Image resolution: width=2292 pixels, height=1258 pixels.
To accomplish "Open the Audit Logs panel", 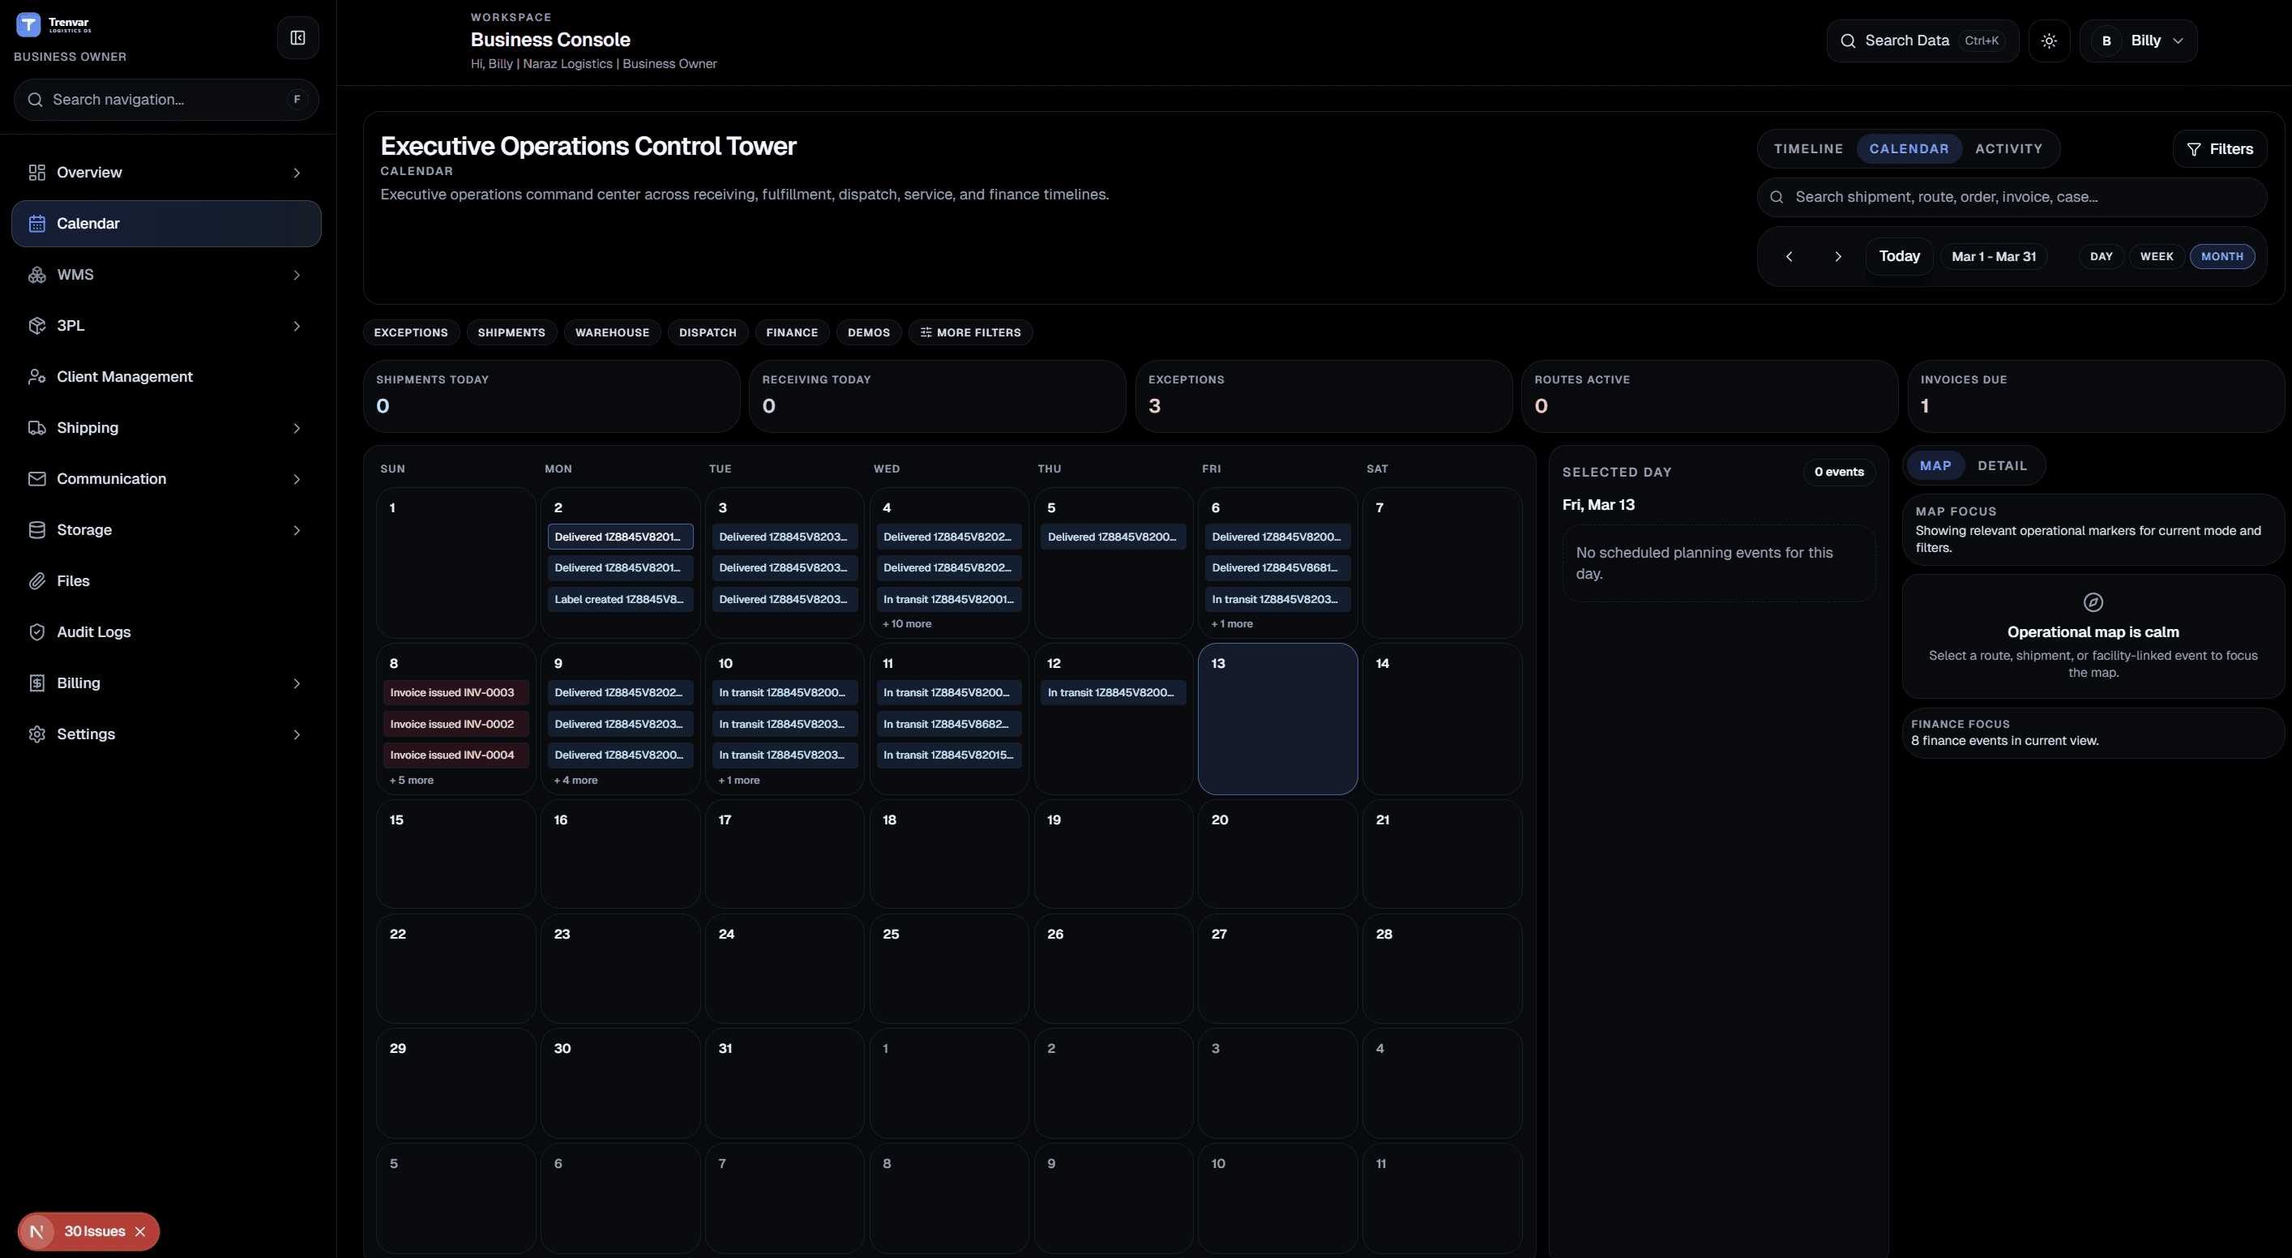I will coord(93,631).
